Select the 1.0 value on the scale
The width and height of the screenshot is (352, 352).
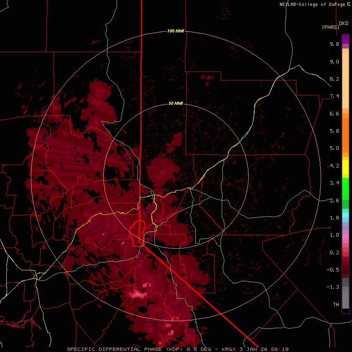[x=334, y=235]
